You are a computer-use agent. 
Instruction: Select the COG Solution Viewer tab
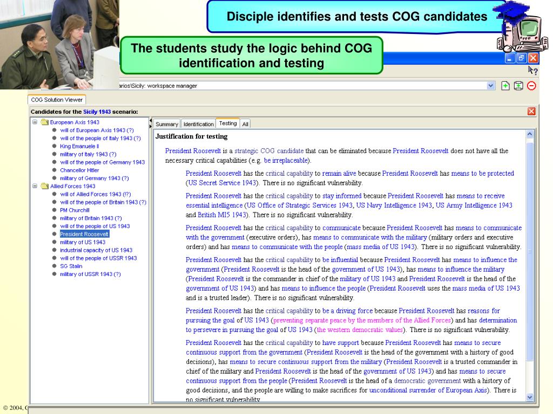[57, 100]
